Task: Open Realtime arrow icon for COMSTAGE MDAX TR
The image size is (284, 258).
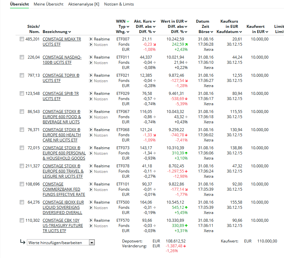Action: (x=91, y=39)
